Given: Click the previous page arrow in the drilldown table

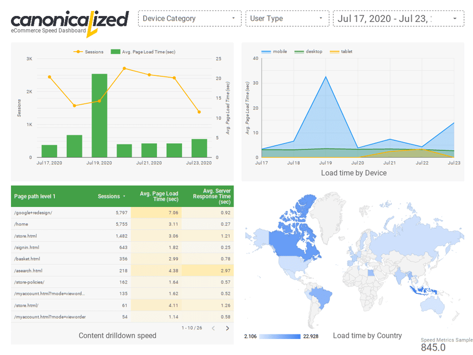Looking at the screenshot, I should pyautogui.click(x=213, y=329).
